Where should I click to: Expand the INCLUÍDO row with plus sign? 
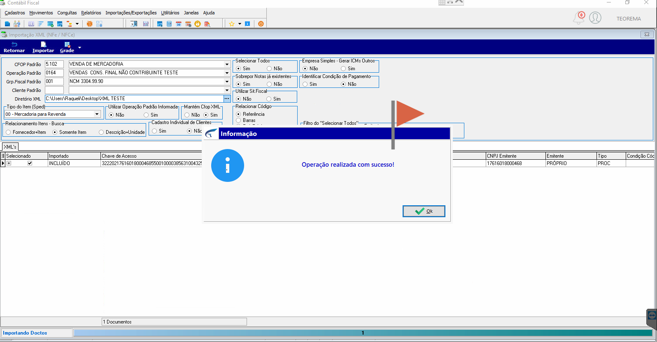tap(9, 163)
